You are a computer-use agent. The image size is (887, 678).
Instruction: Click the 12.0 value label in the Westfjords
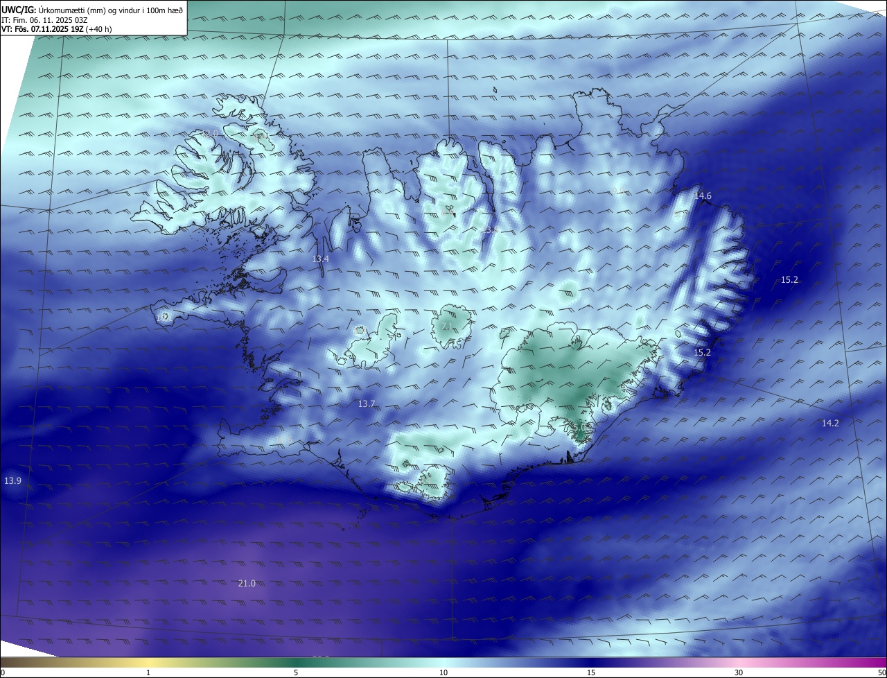click(210, 133)
